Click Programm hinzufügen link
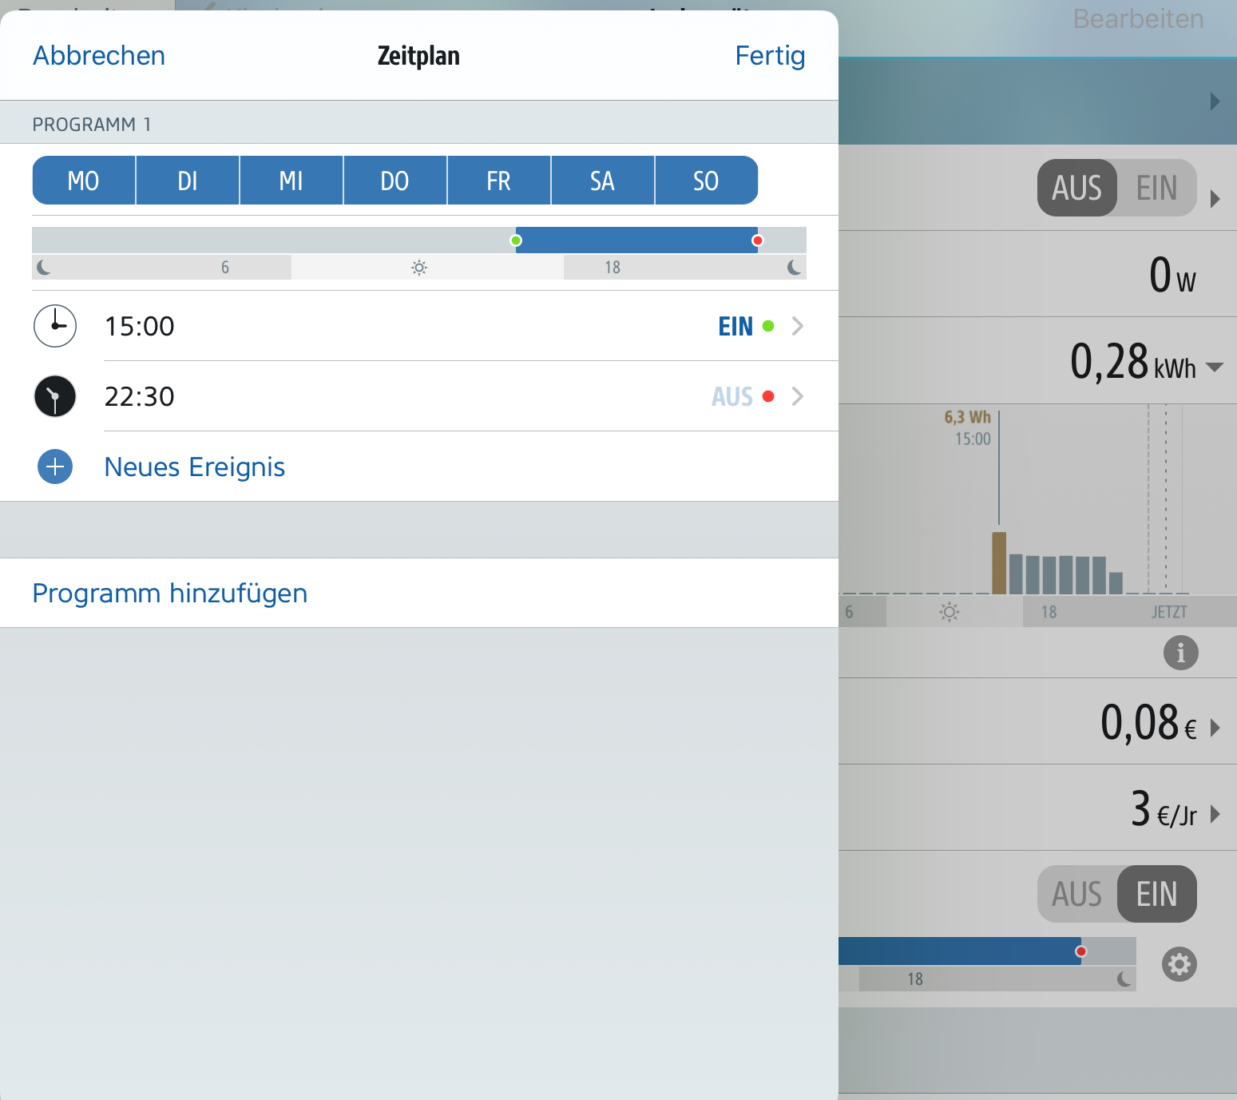Viewport: 1237px width, 1100px height. pos(170,594)
